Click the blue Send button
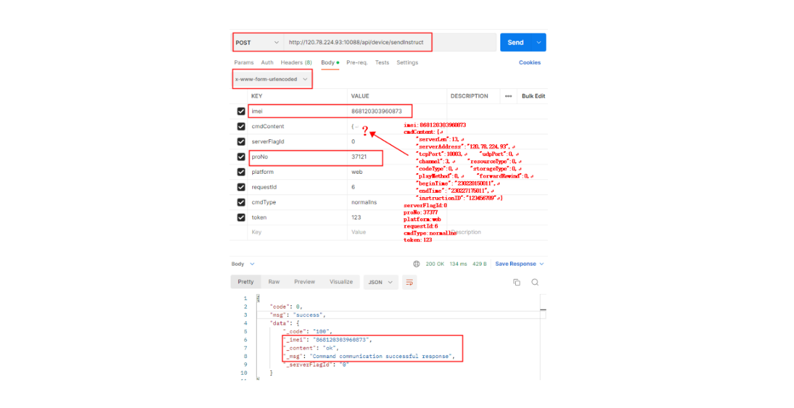 coord(515,43)
